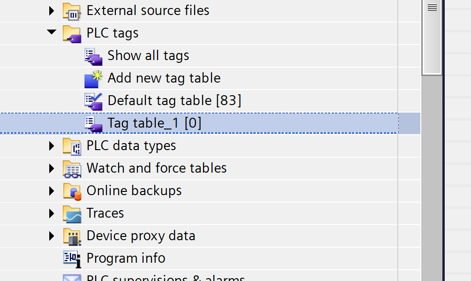Click the PLC tags folder icon
This screenshot has height=281, width=471.
[x=72, y=33]
